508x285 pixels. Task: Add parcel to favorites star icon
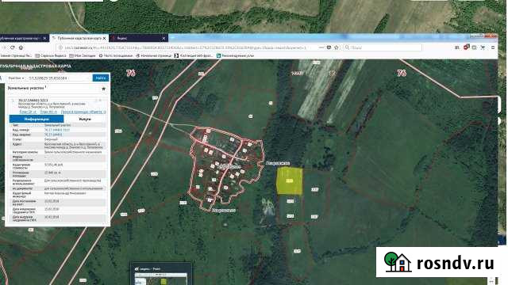pyautogui.click(x=104, y=89)
